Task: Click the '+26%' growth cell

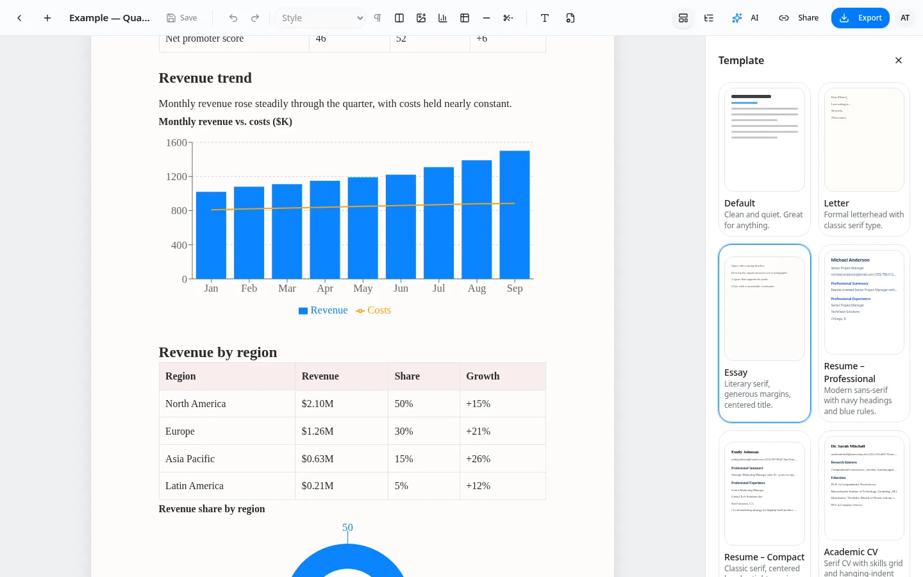Action: coord(503,459)
